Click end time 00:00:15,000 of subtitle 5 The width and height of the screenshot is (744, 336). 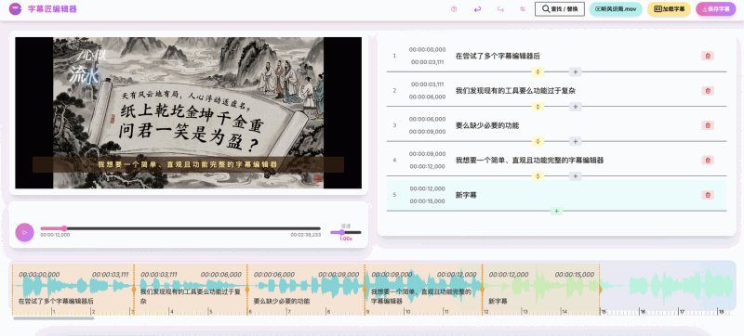428,201
